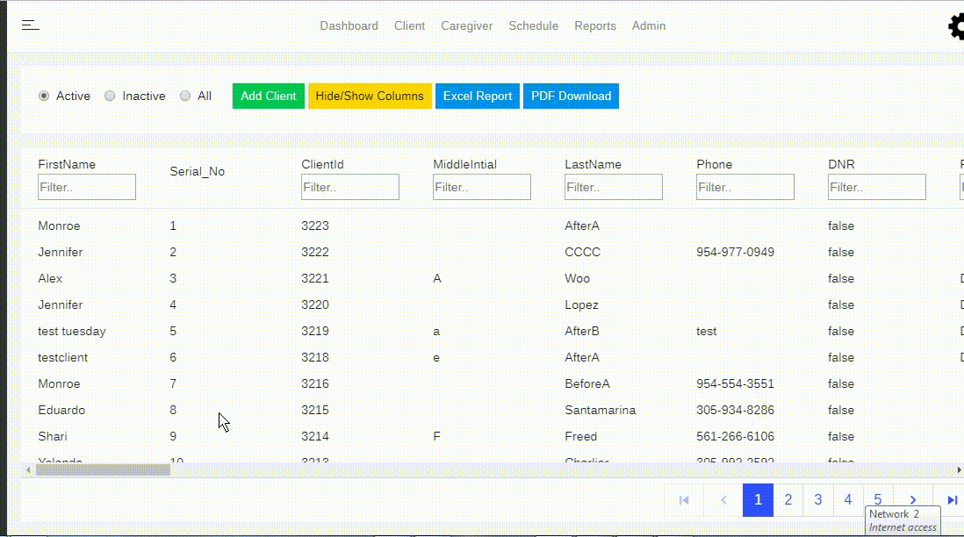Image resolution: width=964 pixels, height=537 pixels.
Task: Click last name BeforeA
Action: point(587,383)
